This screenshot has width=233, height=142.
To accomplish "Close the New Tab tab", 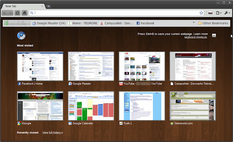I will pos(42,6).
